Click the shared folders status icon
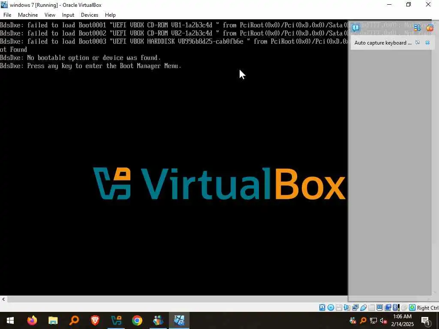439x329 pixels. tap(372, 308)
